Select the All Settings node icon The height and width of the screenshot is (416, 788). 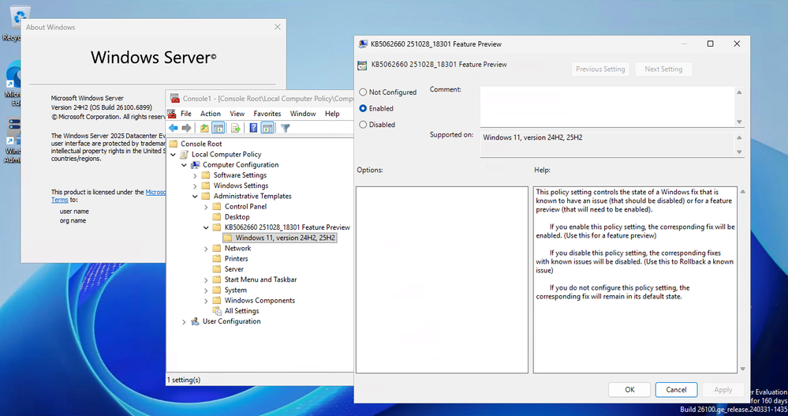tap(218, 311)
